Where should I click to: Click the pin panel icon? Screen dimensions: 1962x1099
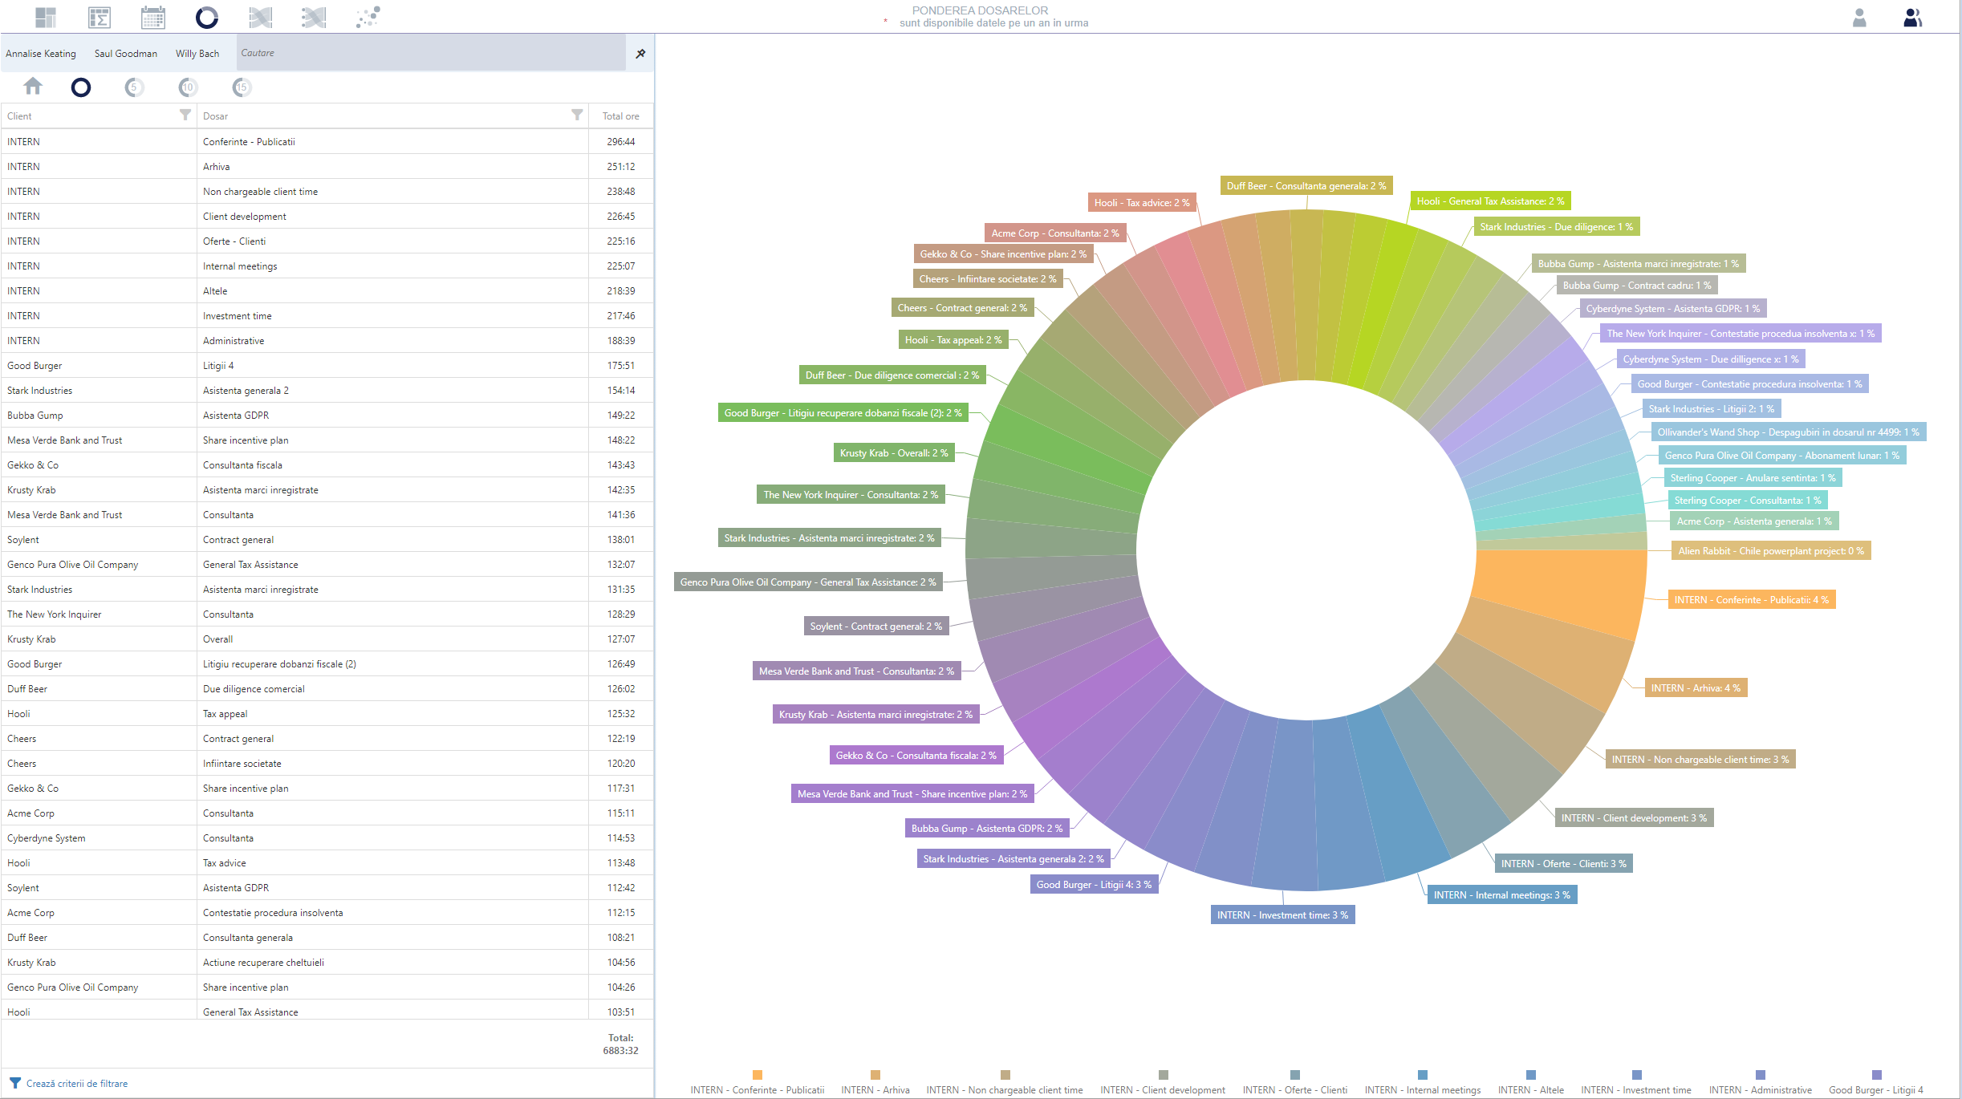coord(640,54)
